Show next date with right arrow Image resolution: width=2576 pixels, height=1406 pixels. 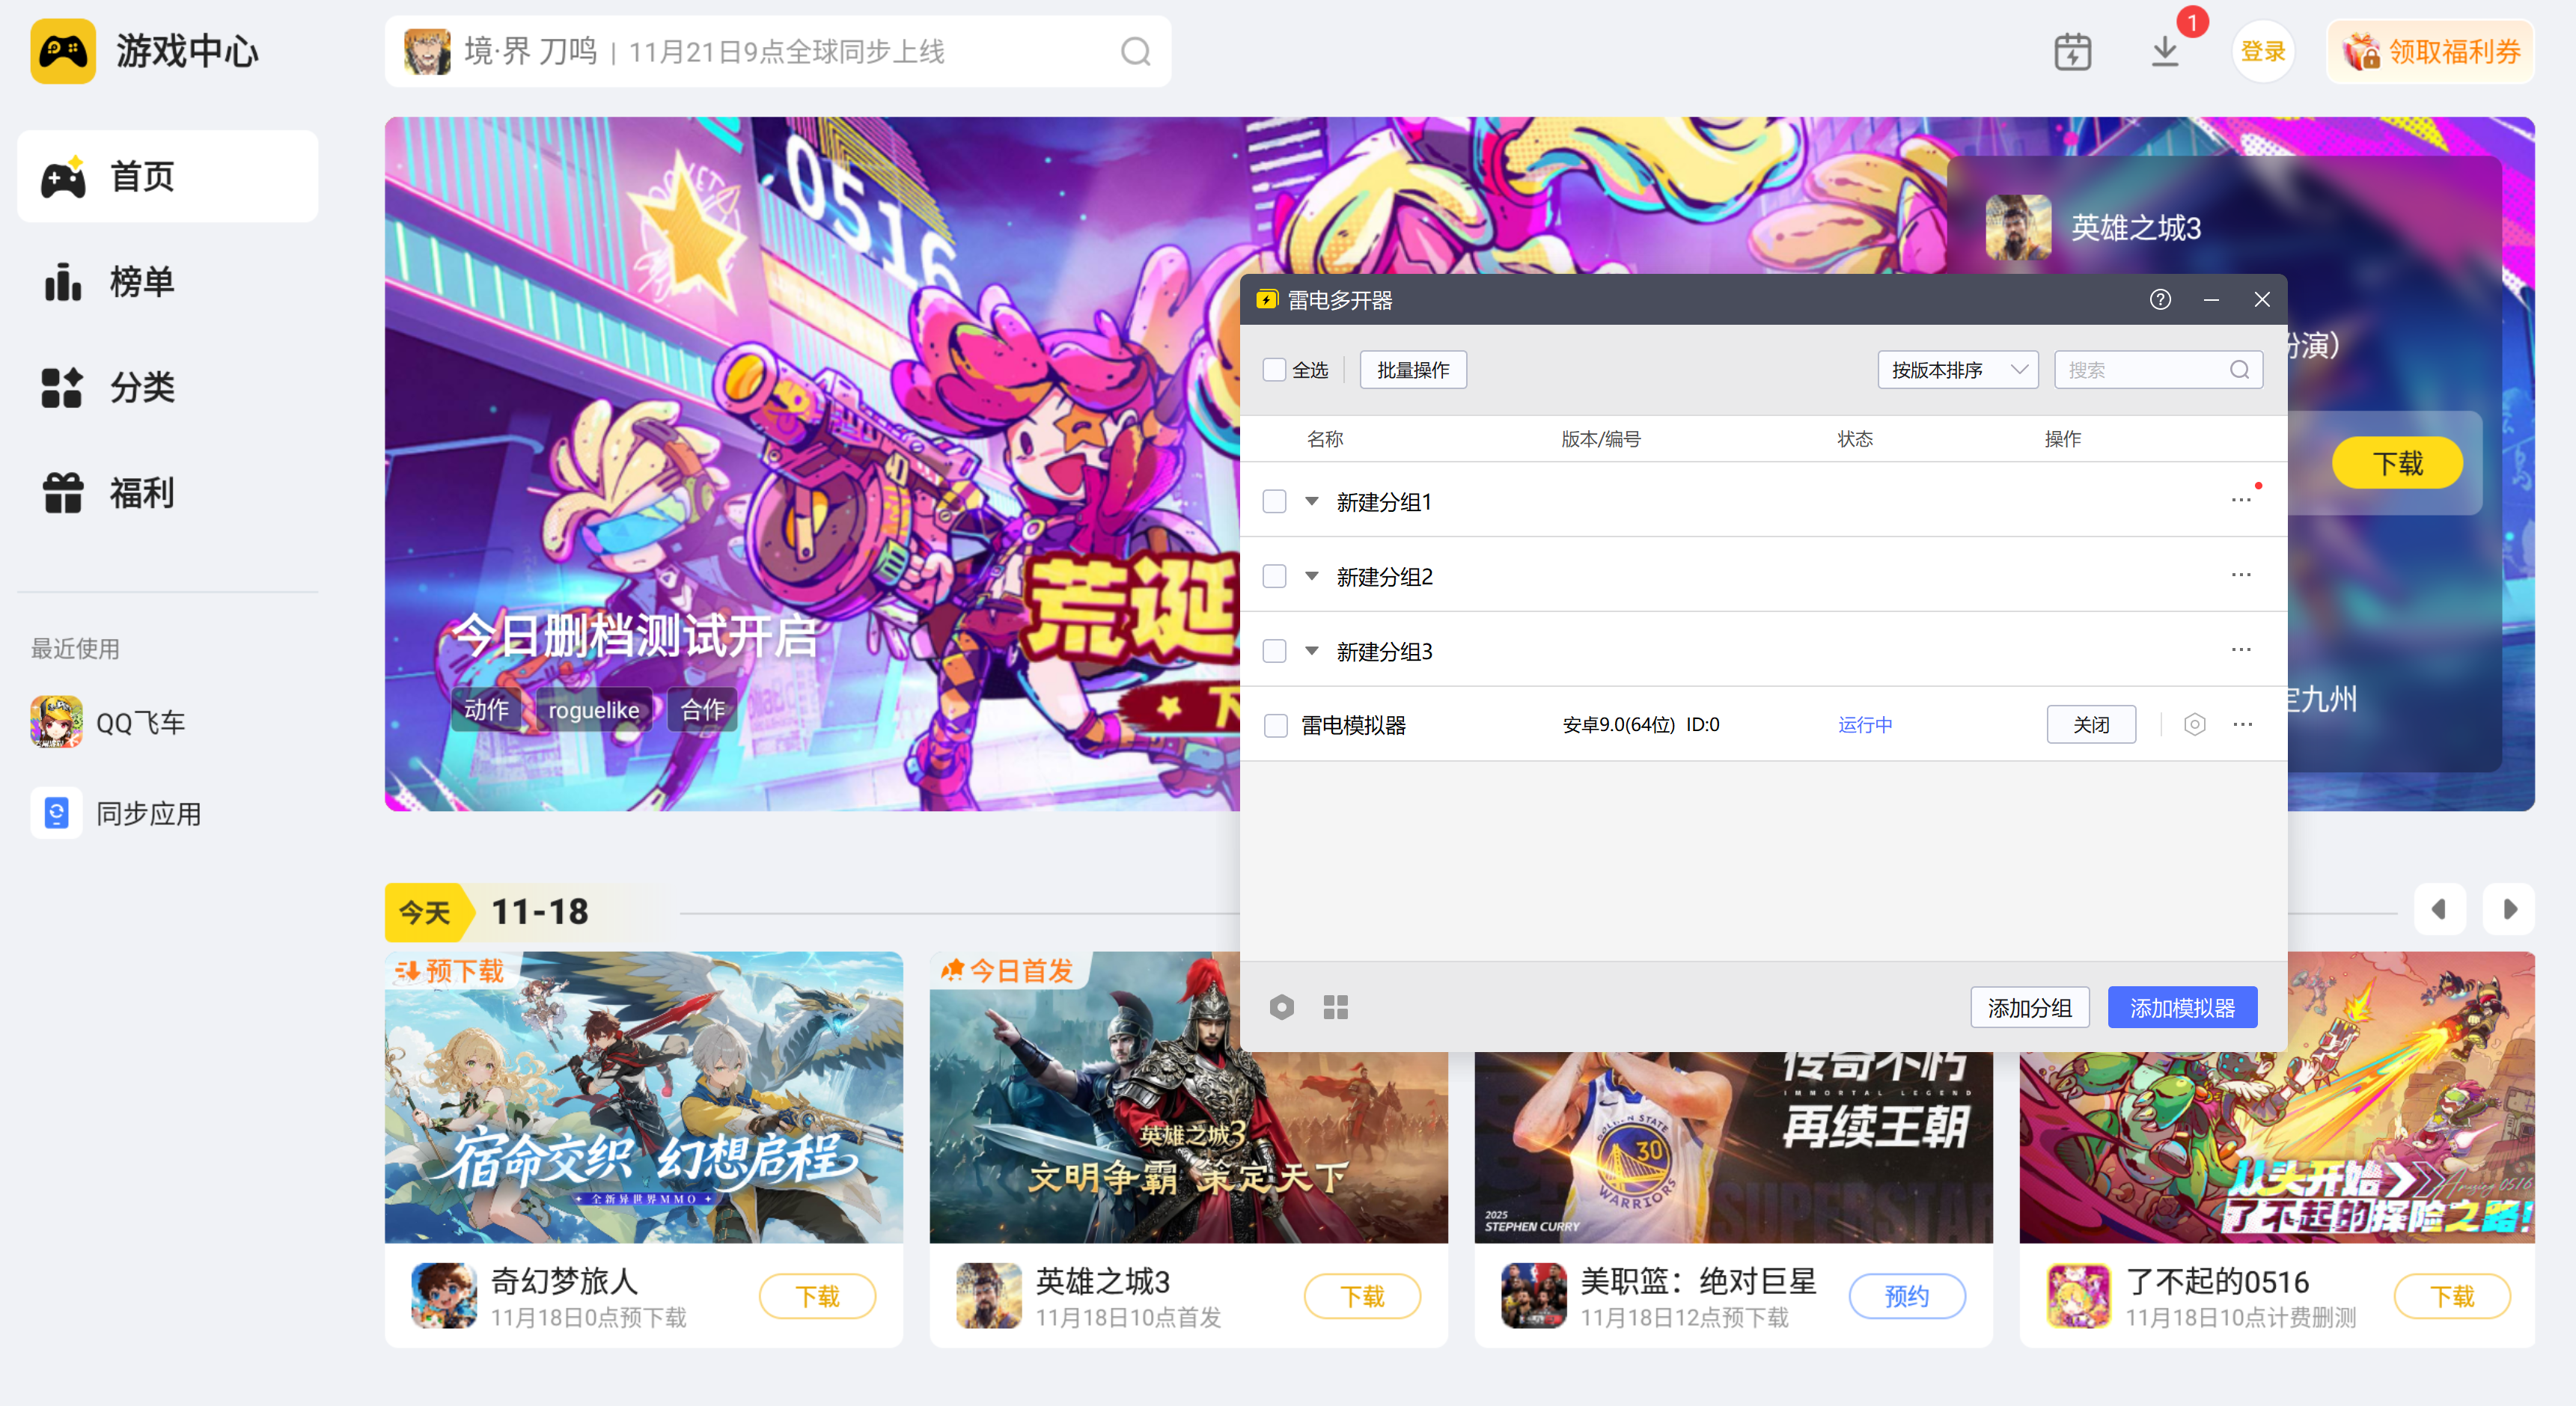tap(2509, 909)
